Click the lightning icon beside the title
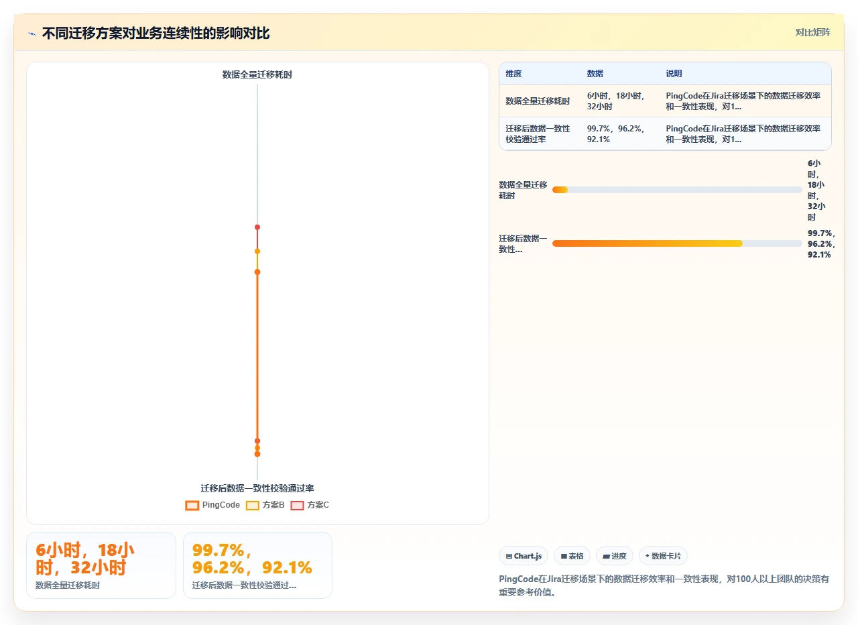 pyautogui.click(x=32, y=34)
